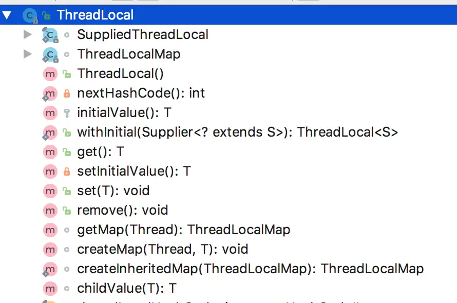
Task: Click the static class icon beside SuppliedThreadLocal
Action: tap(50, 34)
